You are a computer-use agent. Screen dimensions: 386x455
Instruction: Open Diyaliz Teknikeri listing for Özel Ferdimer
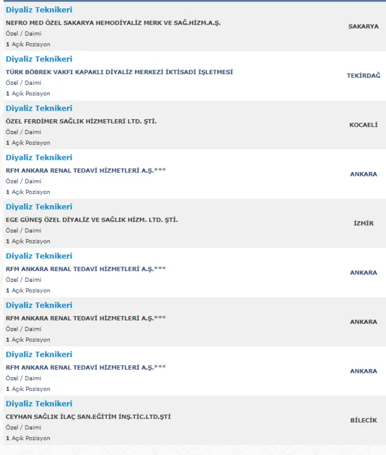[39, 108]
